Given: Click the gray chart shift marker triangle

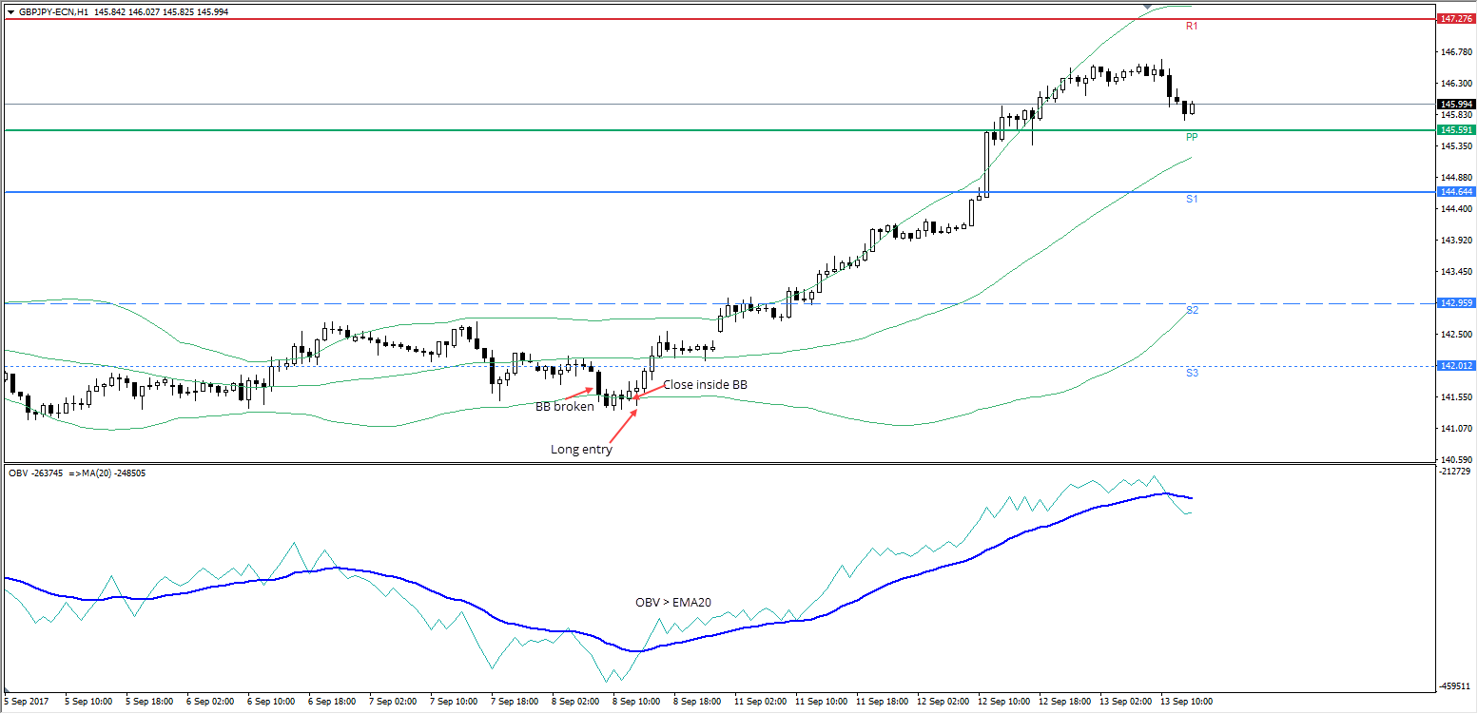Looking at the screenshot, I should 1148,7.
